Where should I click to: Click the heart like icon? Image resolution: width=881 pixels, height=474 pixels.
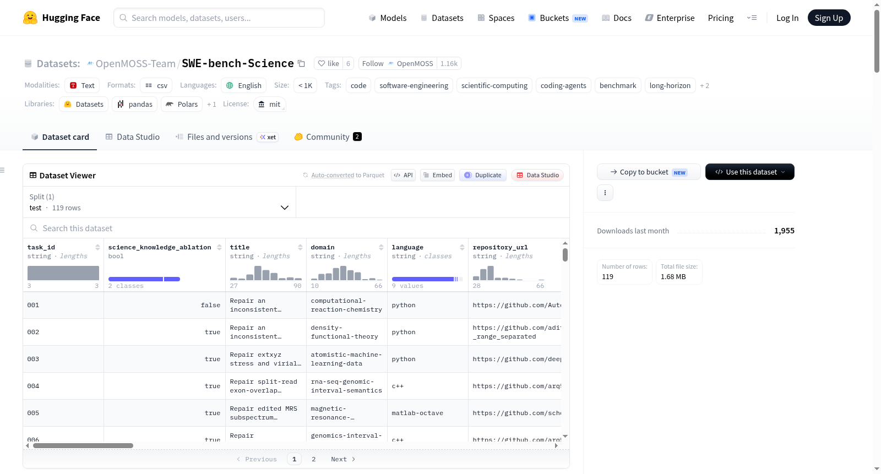[322, 63]
